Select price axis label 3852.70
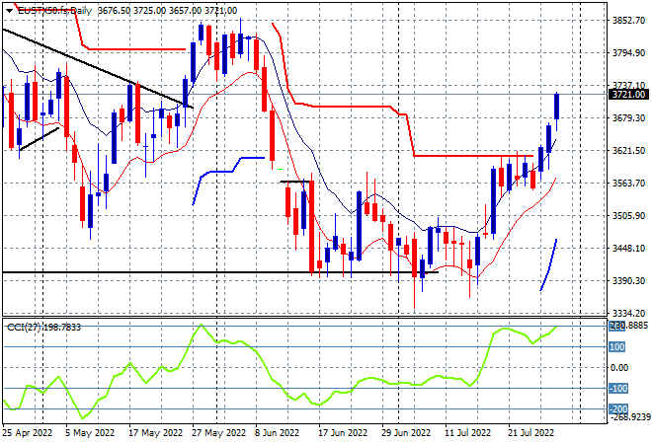This screenshot has width=652, height=444. tap(628, 21)
